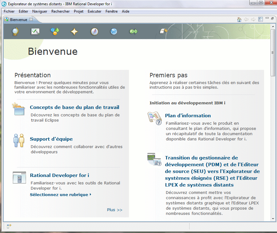The image size is (277, 233).
Task: Open Concepts de base du plan de travail
Action: coord(74,107)
